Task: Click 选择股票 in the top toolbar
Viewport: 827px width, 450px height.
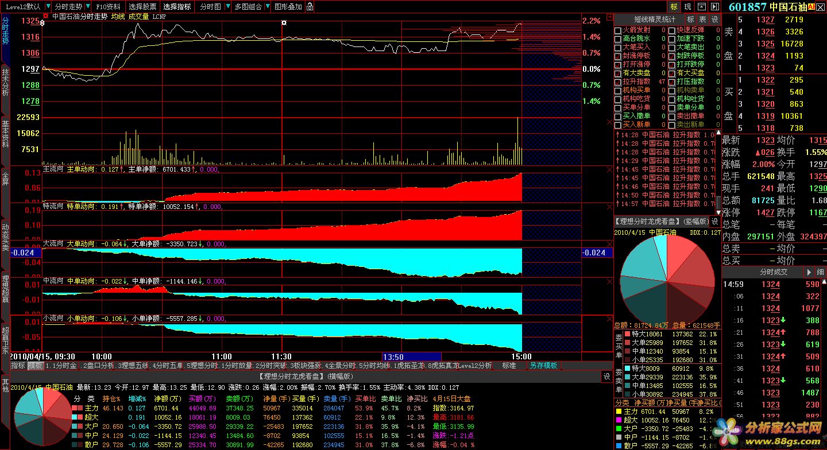Action: tap(142, 7)
